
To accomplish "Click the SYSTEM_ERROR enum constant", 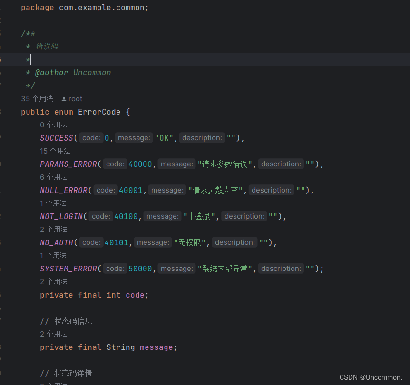I will pos(68,269).
